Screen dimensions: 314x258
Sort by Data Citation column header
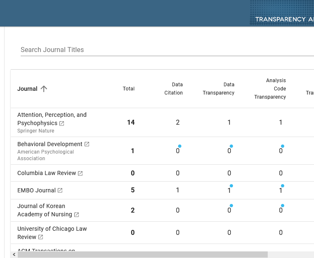(174, 89)
